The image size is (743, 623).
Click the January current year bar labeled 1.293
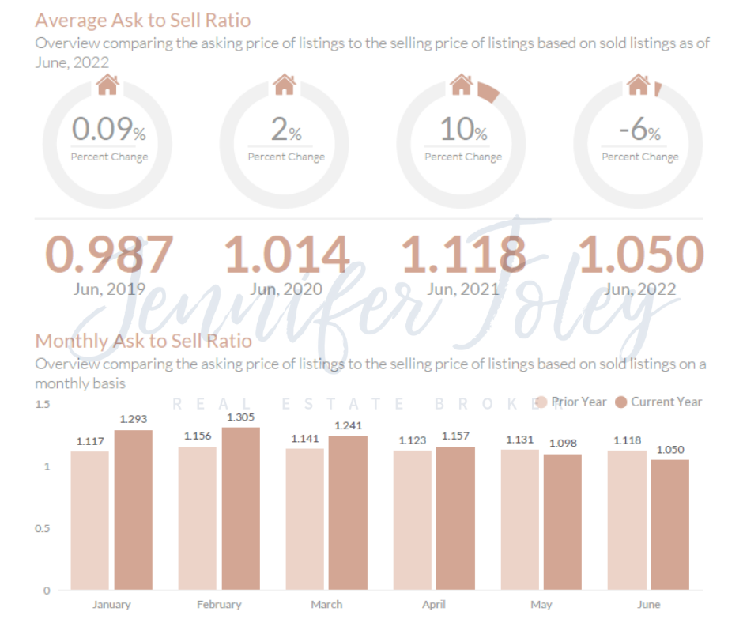(133, 510)
